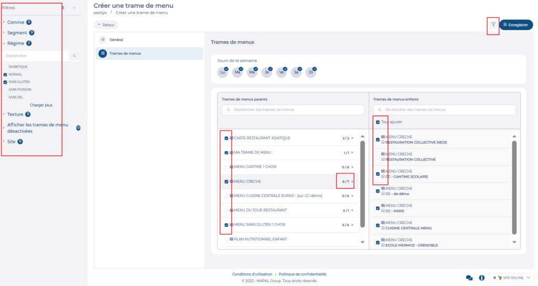Open MENU CRECHE 6/7 children arrow

pos(352,182)
